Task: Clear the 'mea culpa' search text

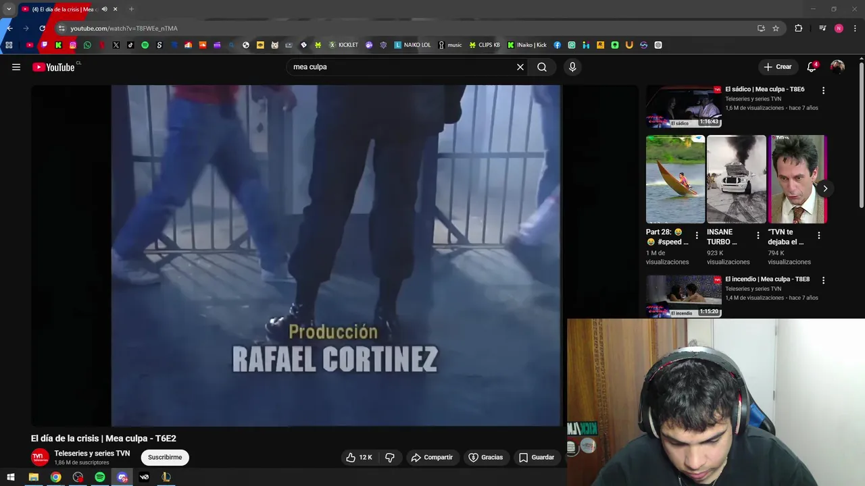Action: click(x=520, y=67)
